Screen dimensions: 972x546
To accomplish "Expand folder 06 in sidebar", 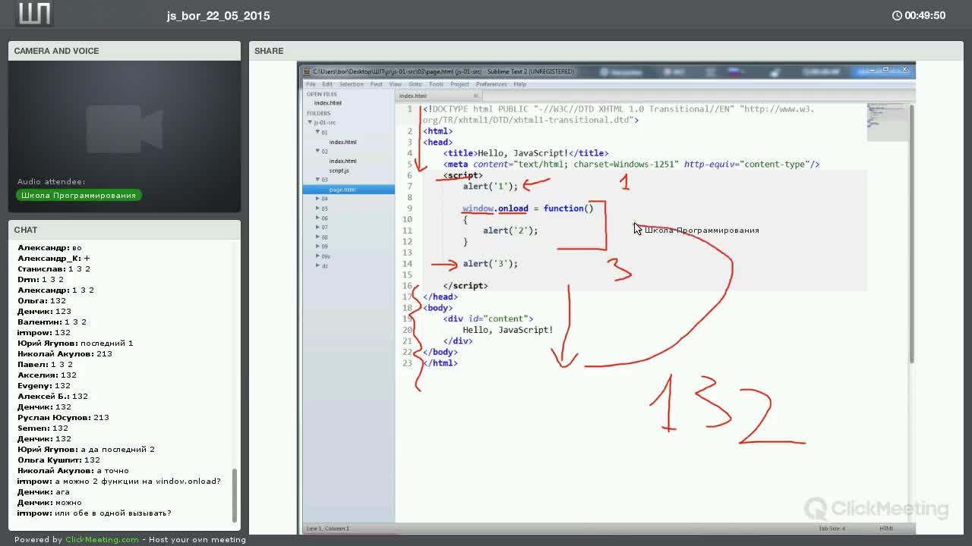I will point(317,218).
